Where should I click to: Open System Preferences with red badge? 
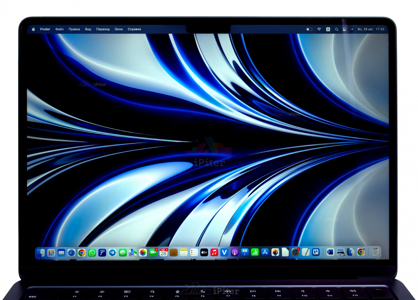pos(296,252)
